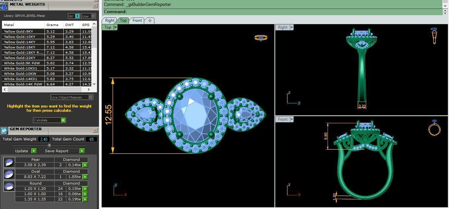Click the 1.35 X 1.35 round size cell
The width and height of the screenshot is (449, 209).
click(35, 199)
